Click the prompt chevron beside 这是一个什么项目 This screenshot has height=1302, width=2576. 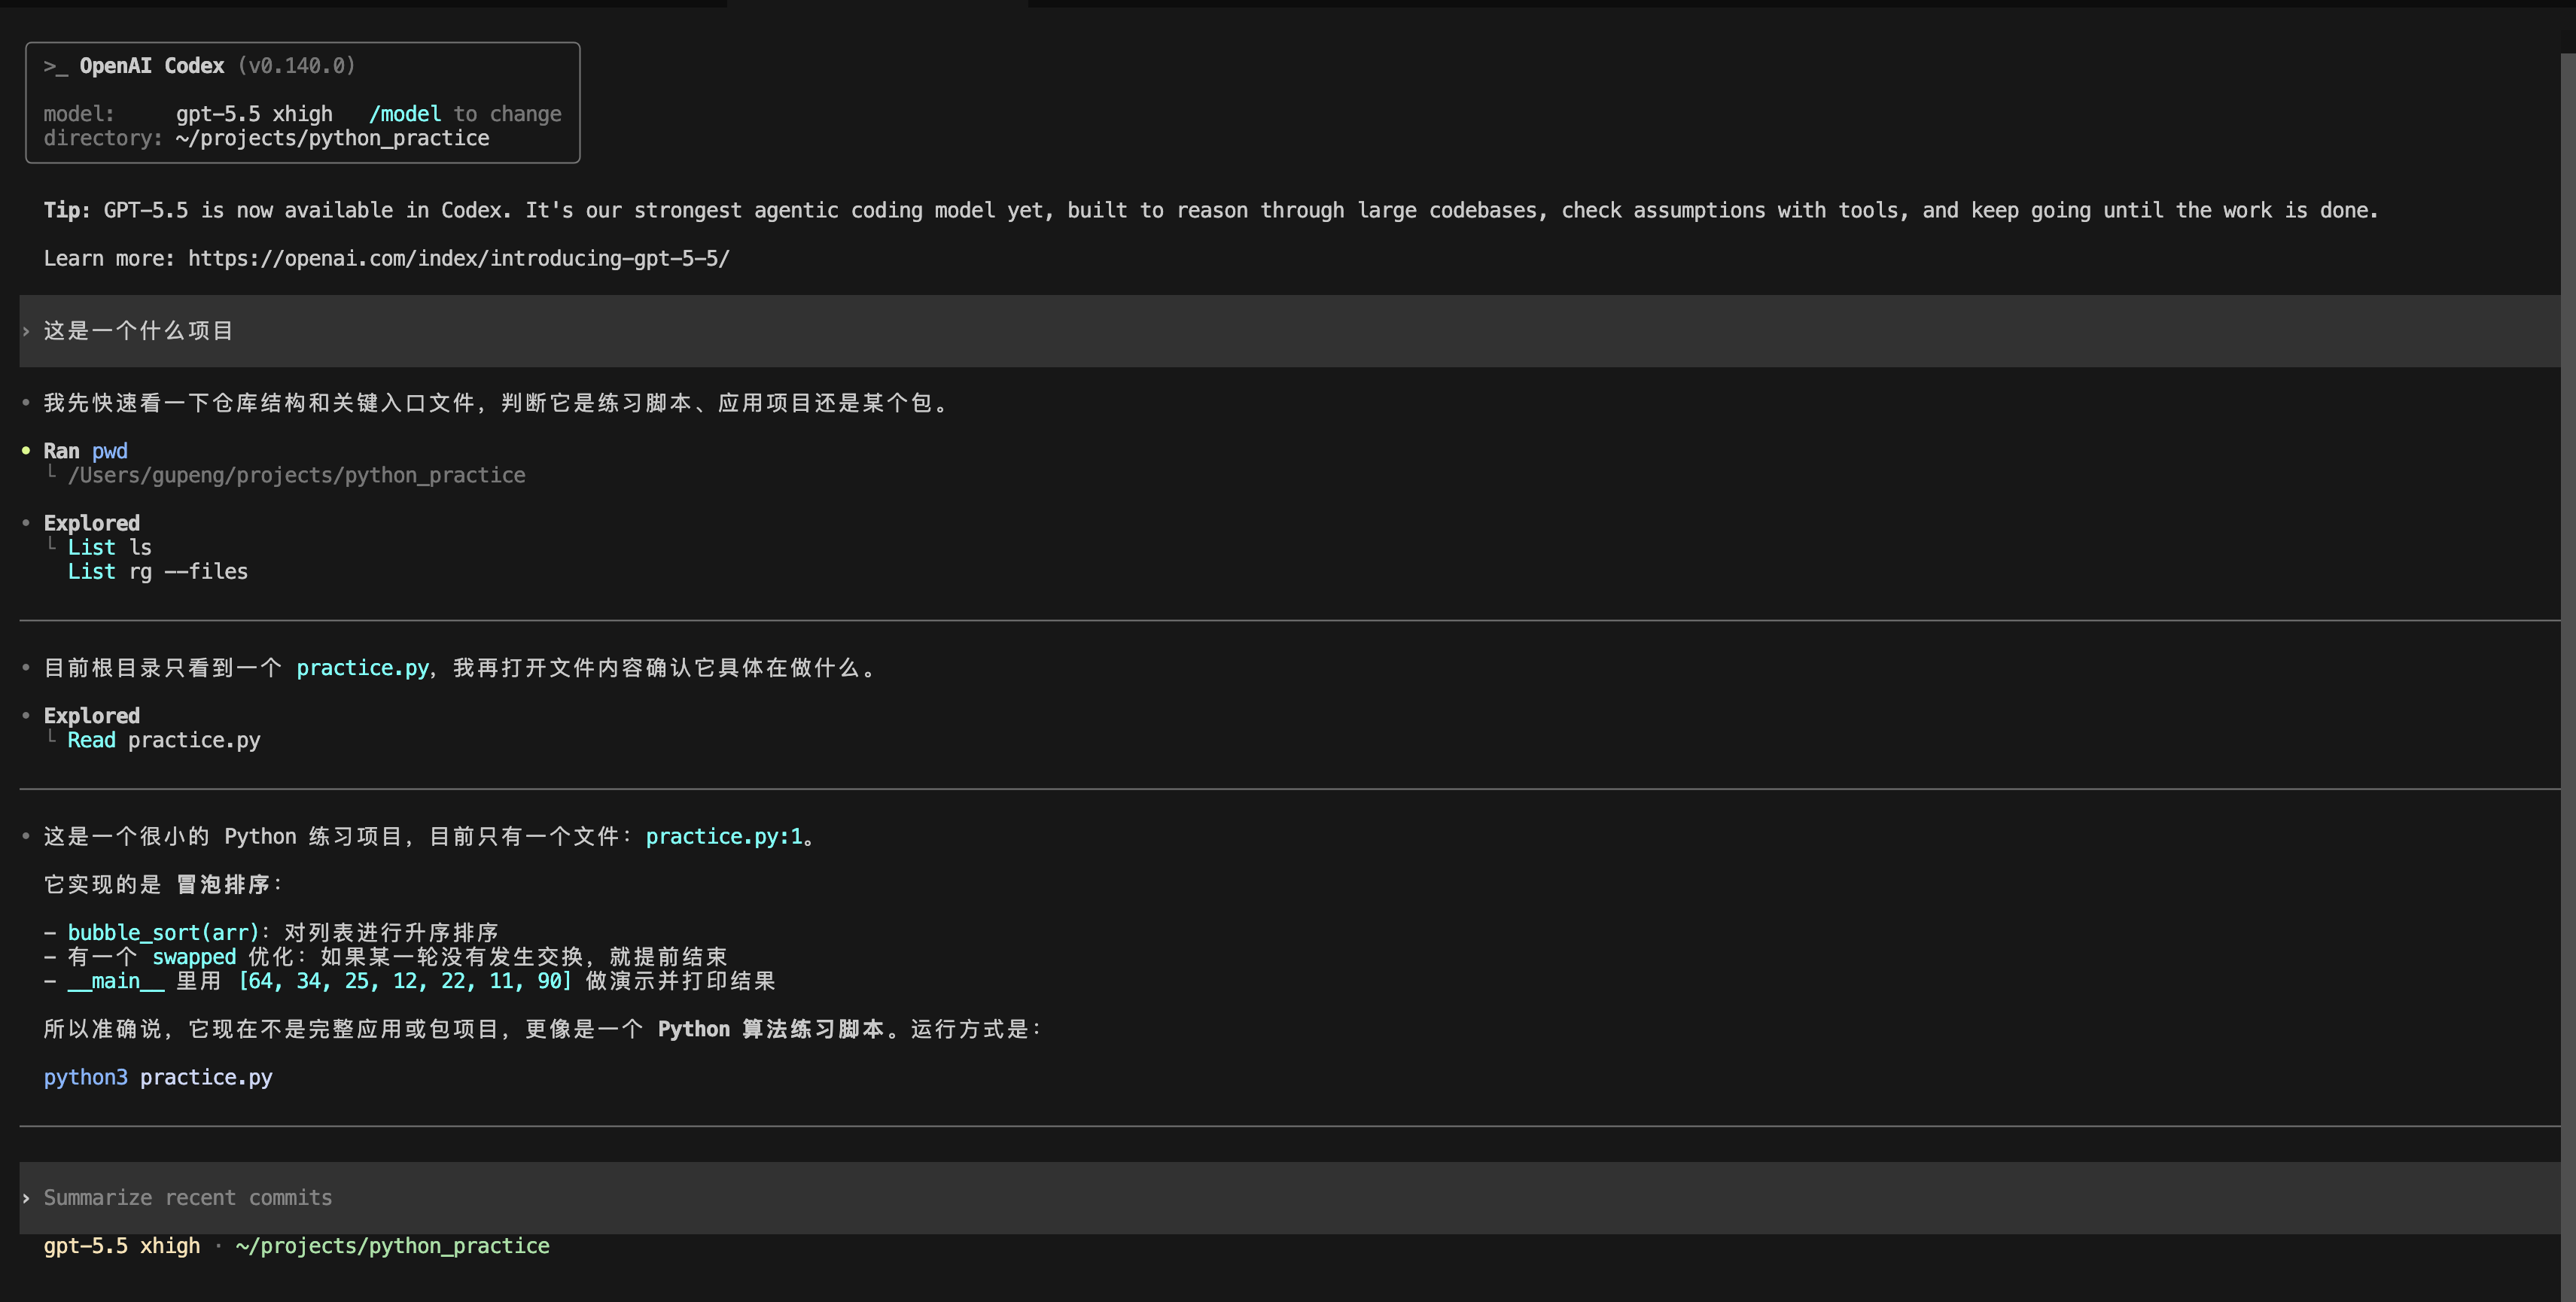click(26, 331)
